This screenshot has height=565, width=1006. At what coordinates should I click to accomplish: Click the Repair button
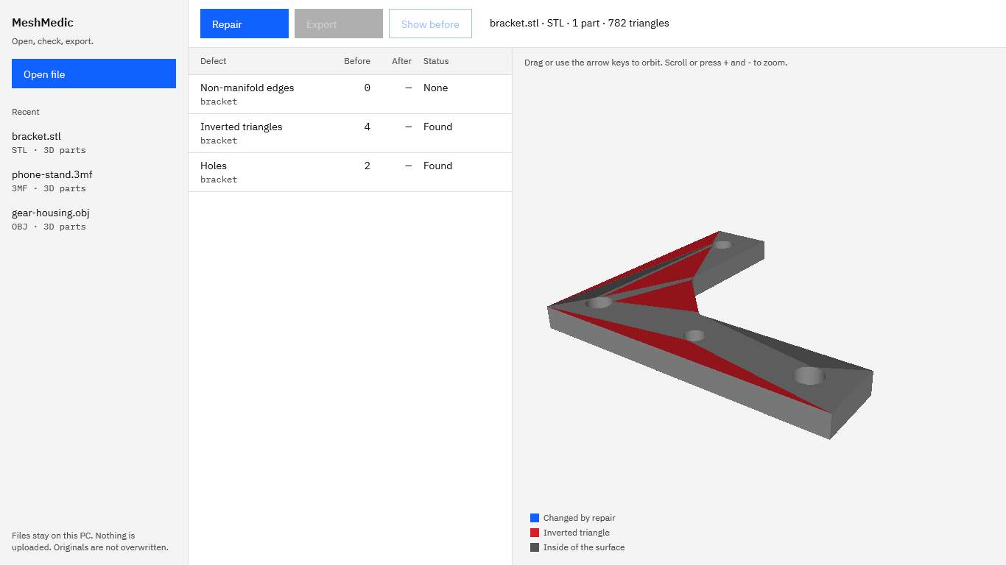[245, 24]
